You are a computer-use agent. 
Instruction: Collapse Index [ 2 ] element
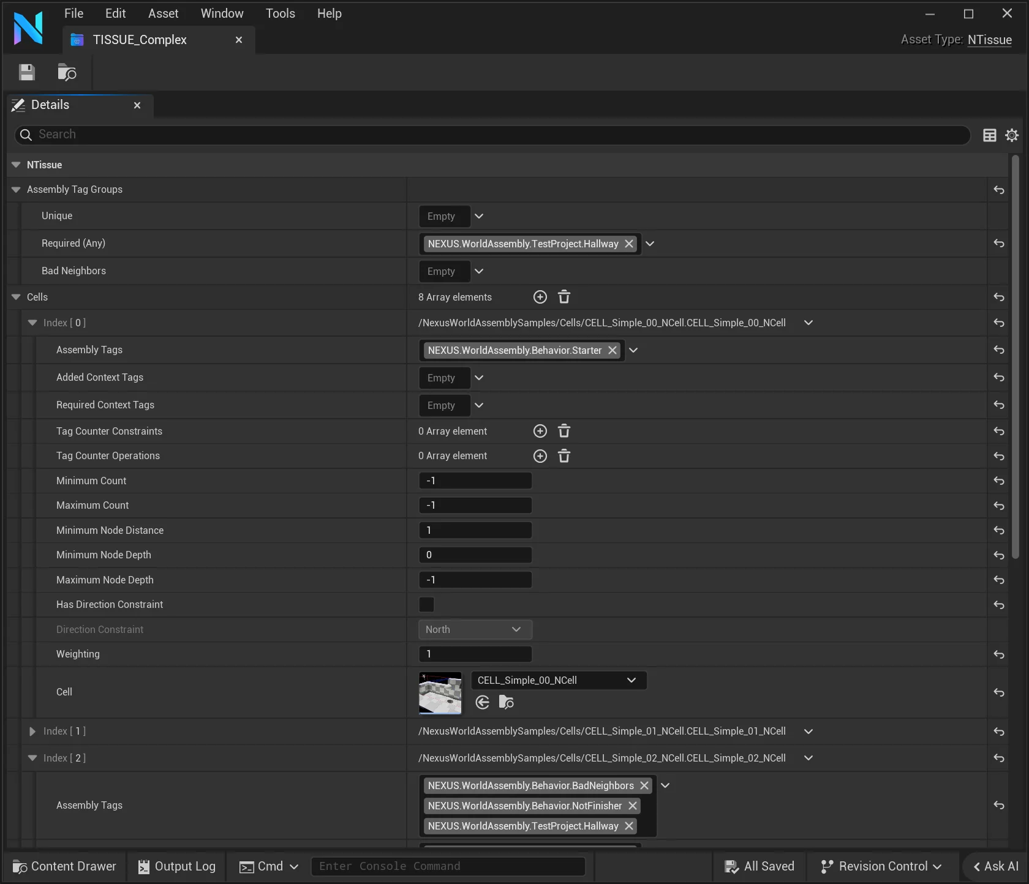(x=32, y=758)
